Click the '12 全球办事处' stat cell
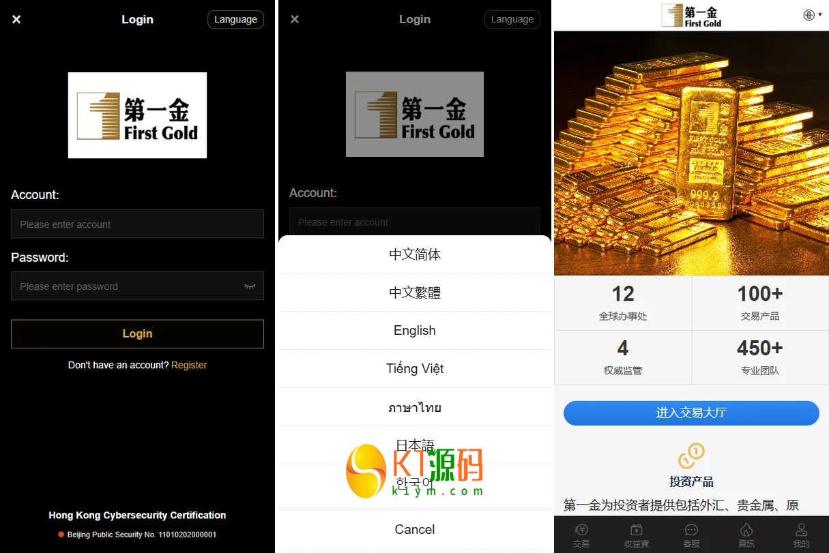829x553 pixels. (623, 303)
